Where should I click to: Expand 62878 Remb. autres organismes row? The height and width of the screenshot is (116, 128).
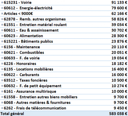point(2,19)
